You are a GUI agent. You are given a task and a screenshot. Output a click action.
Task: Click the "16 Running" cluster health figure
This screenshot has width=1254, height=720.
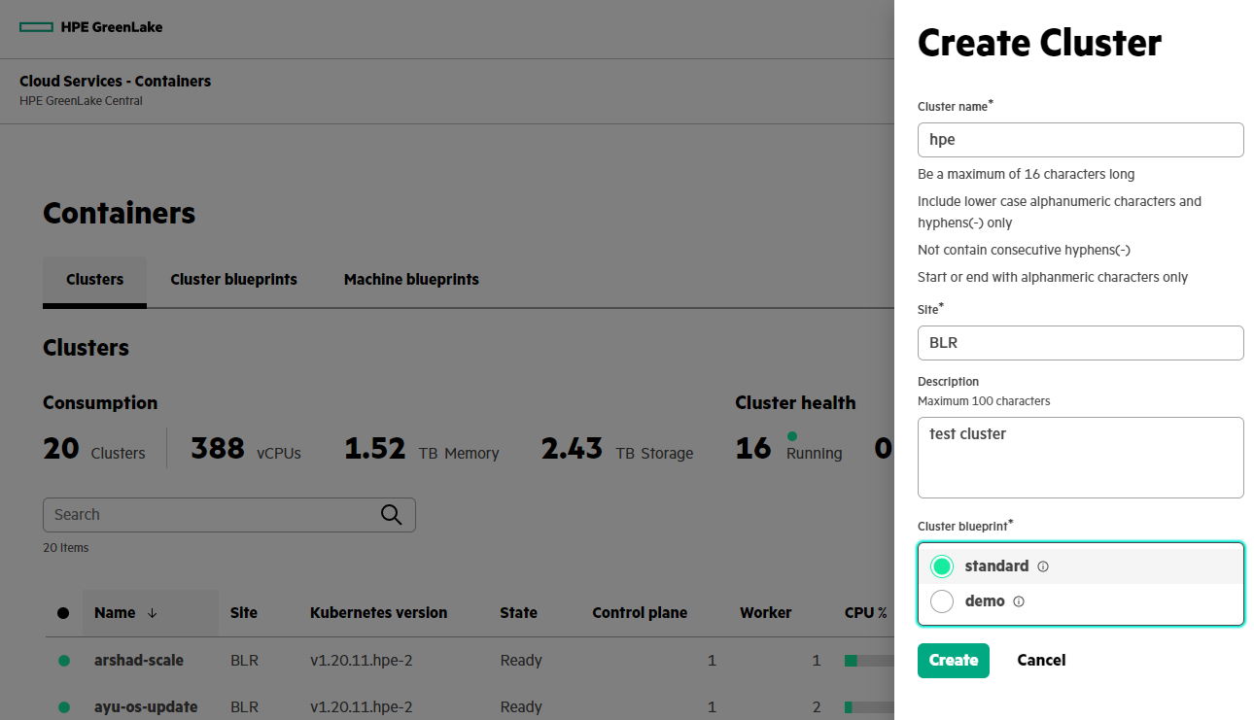point(788,449)
